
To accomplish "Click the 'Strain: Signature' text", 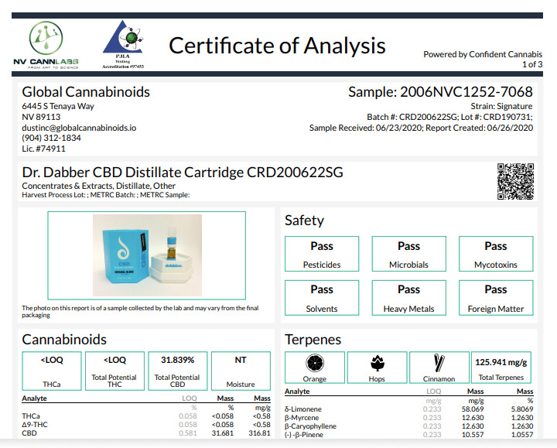I will pyautogui.click(x=501, y=106).
